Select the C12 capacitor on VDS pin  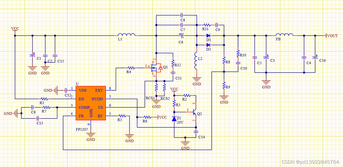pos(66,90)
